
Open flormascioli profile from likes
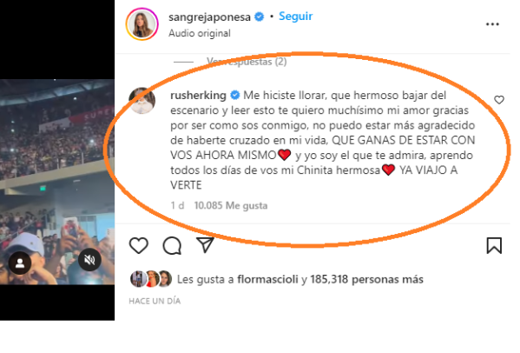pos(267,279)
